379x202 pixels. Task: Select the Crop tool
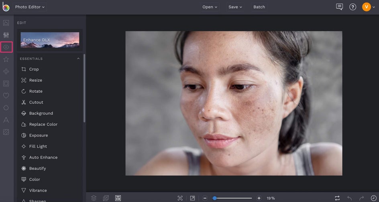pyautogui.click(x=34, y=69)
